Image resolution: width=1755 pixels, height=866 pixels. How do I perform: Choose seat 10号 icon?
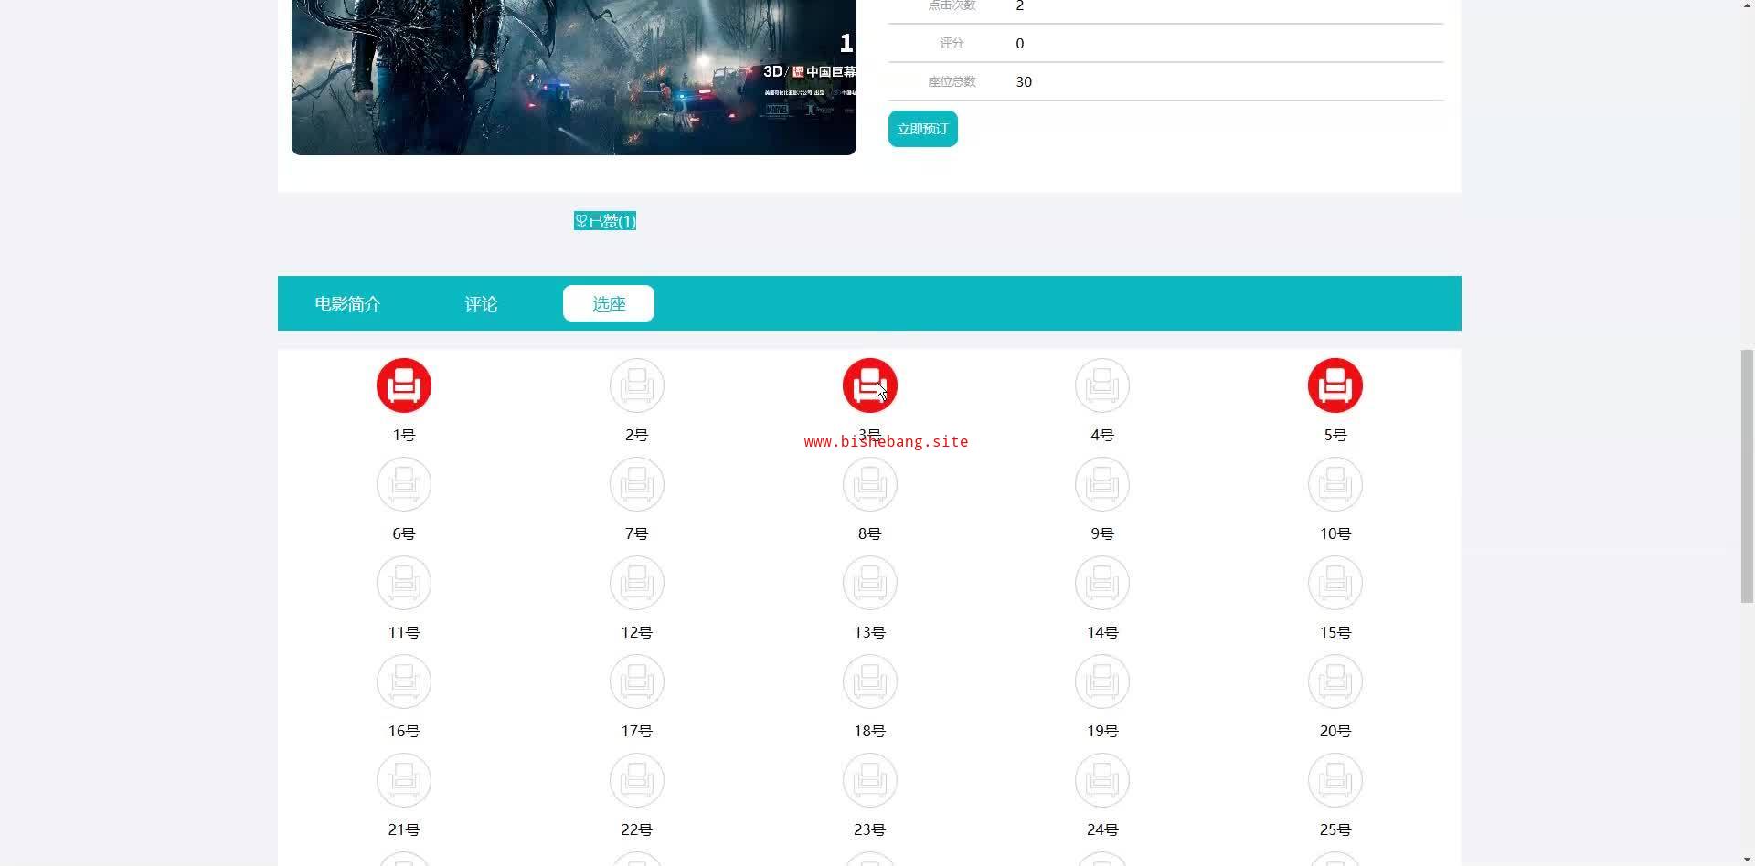1335,484
